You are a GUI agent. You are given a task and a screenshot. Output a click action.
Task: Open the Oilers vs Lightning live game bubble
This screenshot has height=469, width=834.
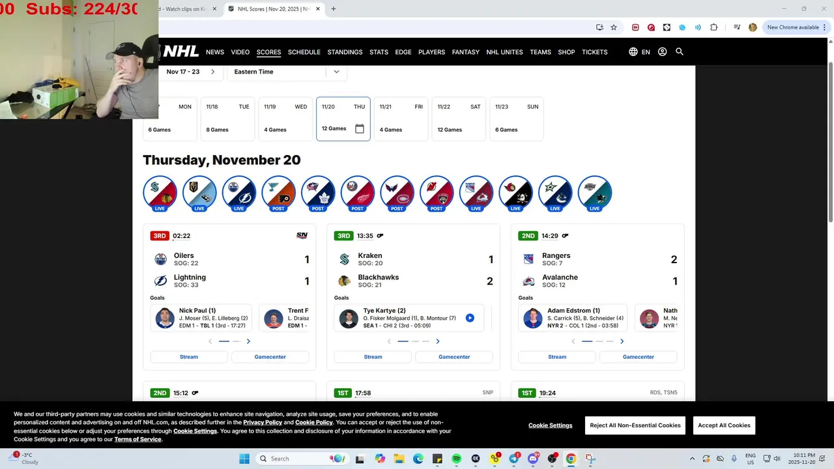239,193
